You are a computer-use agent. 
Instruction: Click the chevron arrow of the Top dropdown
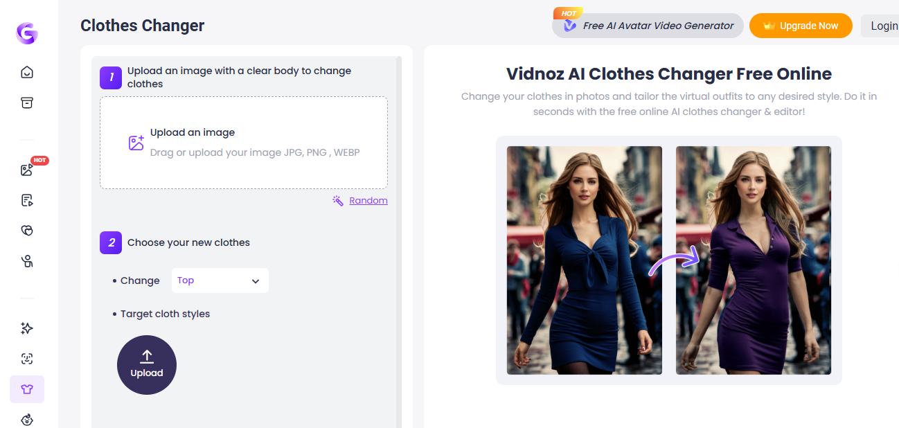[x=256, y=281]
